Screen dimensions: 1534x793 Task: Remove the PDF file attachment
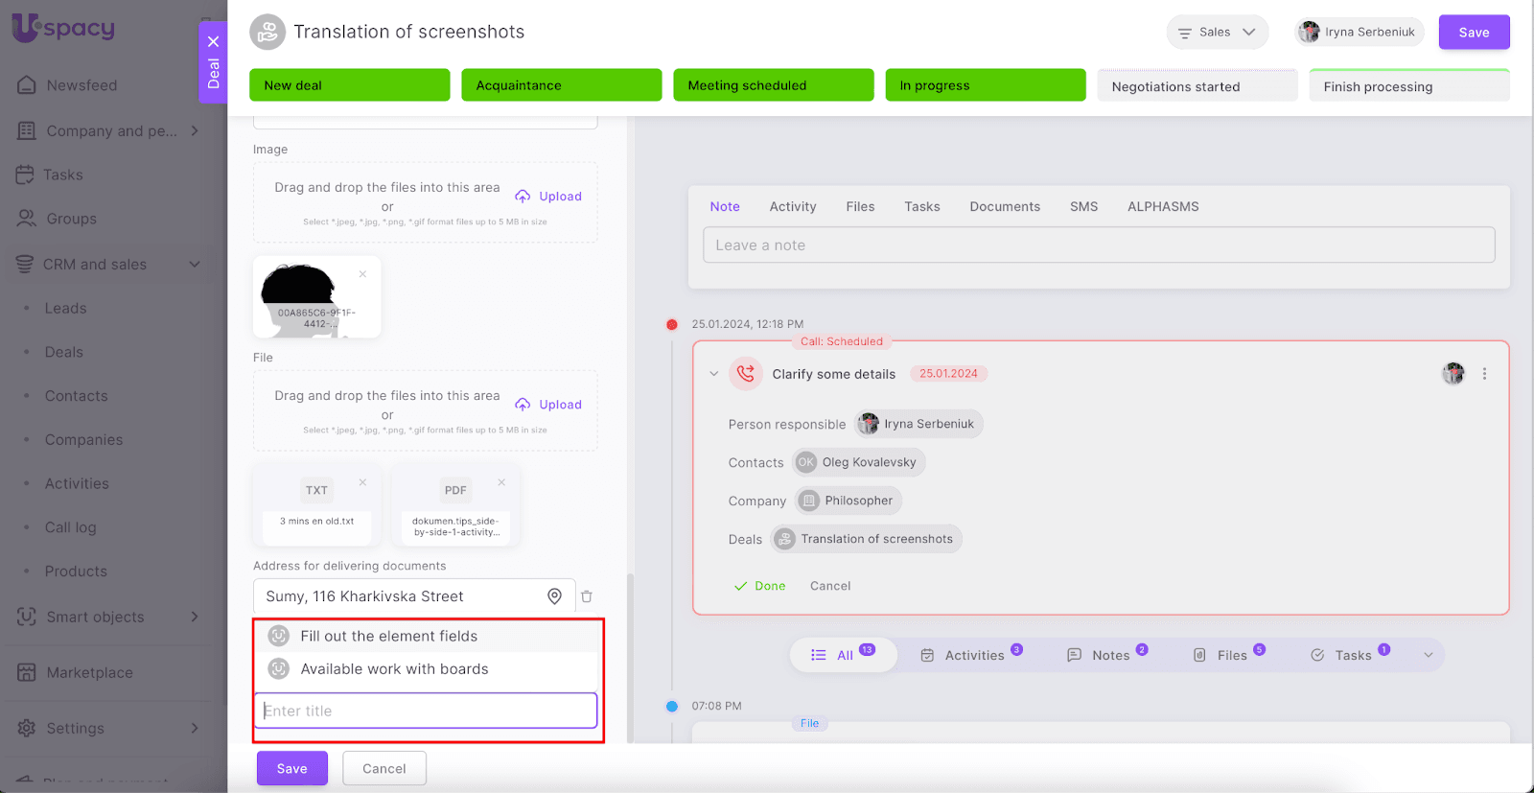tap(501, 482)
